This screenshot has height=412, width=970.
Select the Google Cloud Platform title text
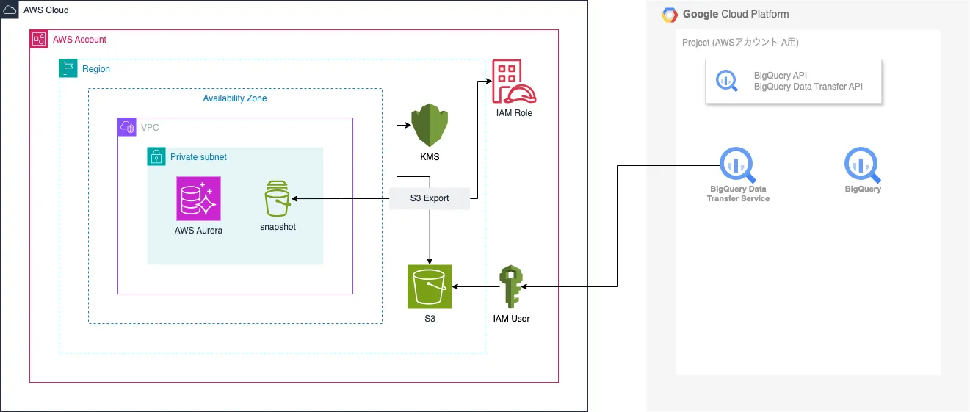pyautogui.click(x=736, y=15)
